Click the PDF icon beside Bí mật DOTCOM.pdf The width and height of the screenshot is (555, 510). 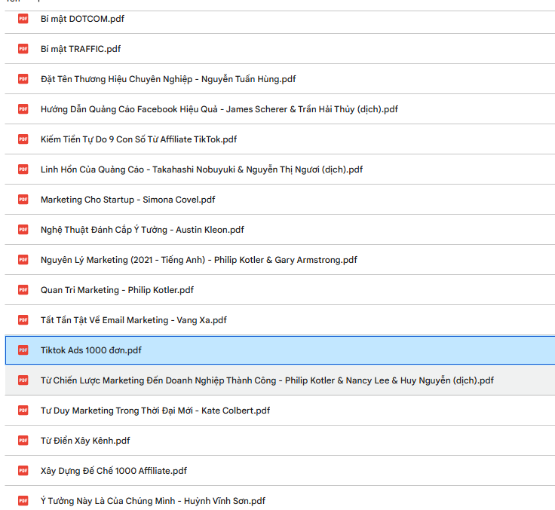[23, 19]
